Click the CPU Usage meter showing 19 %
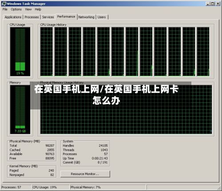 (20, 51)
